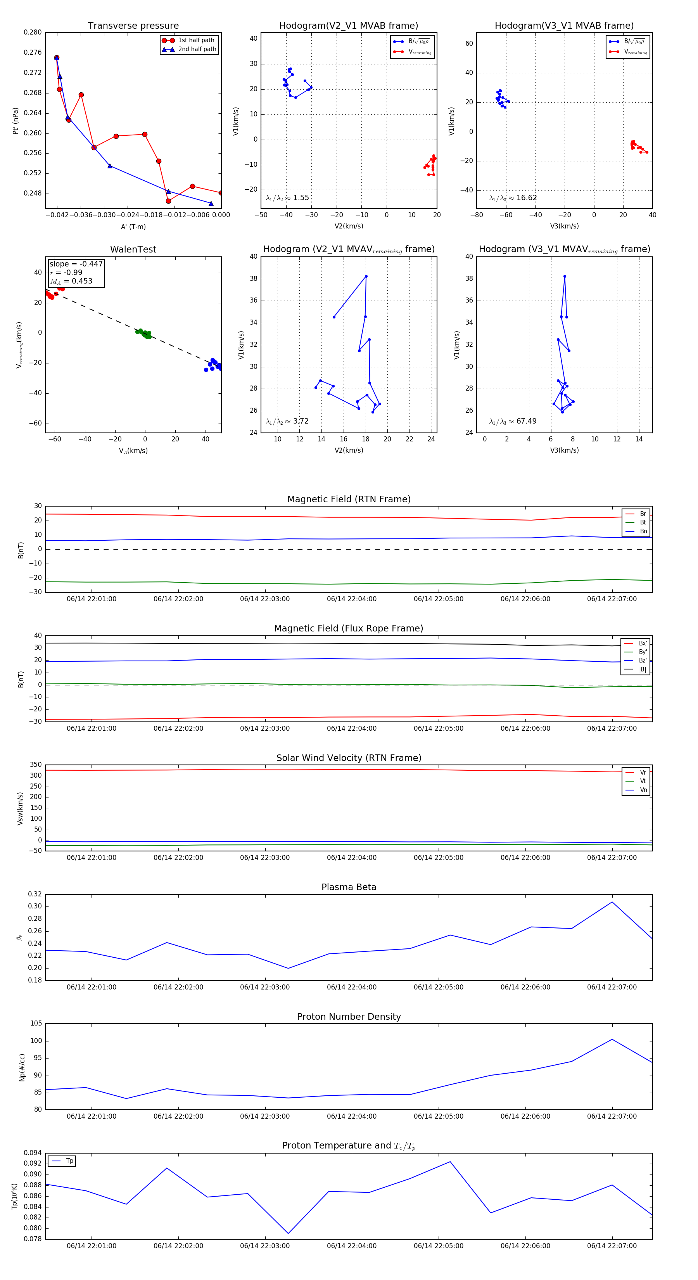Click the eigenvalue ratio 1.55 annotation

pos(288,198)
